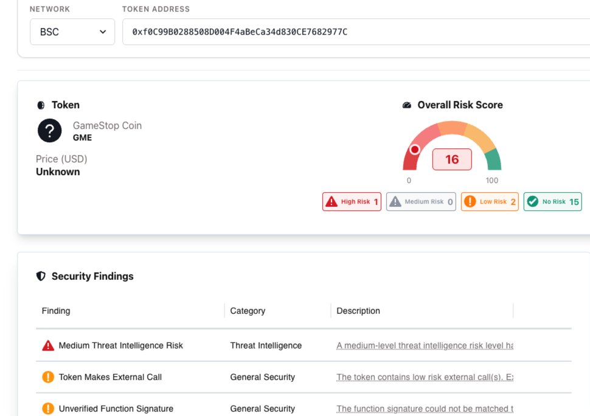Click the Low Risk orange exclamation icon
The width and height of the screenshot is (590, 416).
pos(470,201)
